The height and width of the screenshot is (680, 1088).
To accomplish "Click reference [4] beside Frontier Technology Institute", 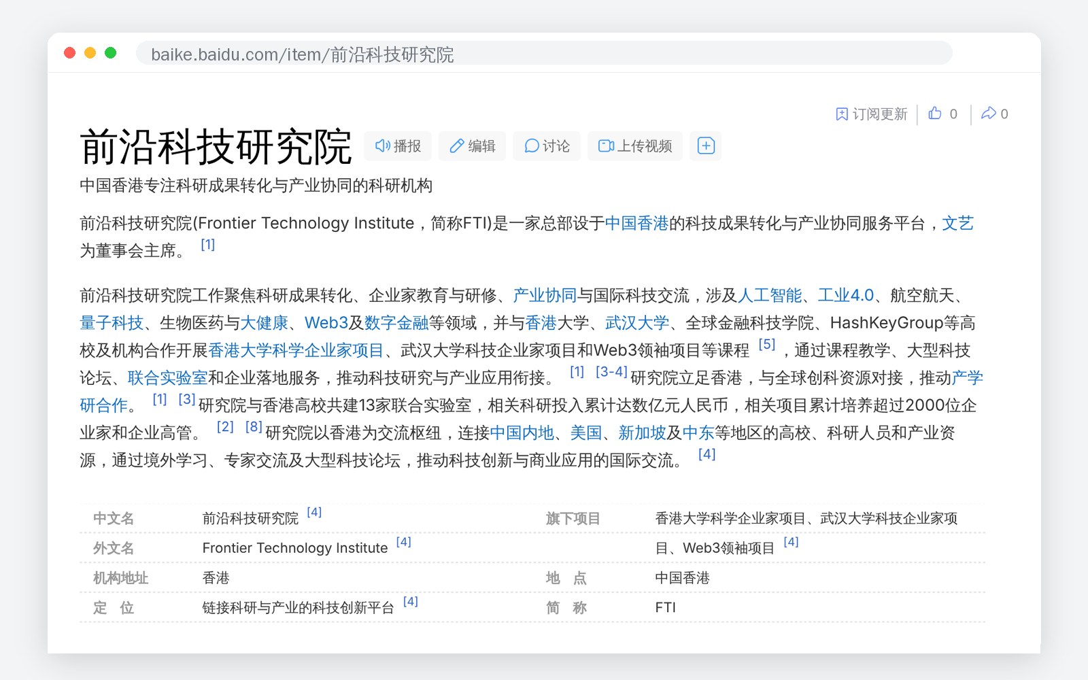I will [x=404, y=541].
